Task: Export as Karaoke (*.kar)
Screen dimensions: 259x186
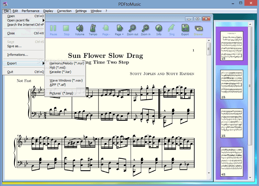Action: point(65,72)
